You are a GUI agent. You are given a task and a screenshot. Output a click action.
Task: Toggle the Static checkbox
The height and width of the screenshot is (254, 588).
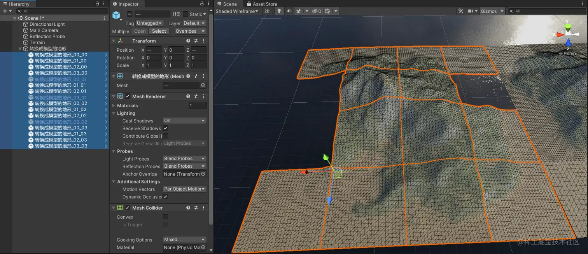tap(185, 14)
